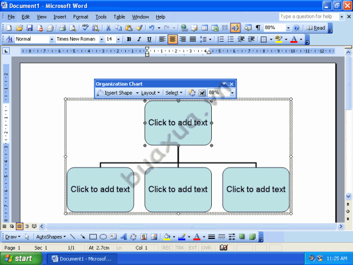Open the Select dropdown in Organization Chart

[x=174, y=93]
